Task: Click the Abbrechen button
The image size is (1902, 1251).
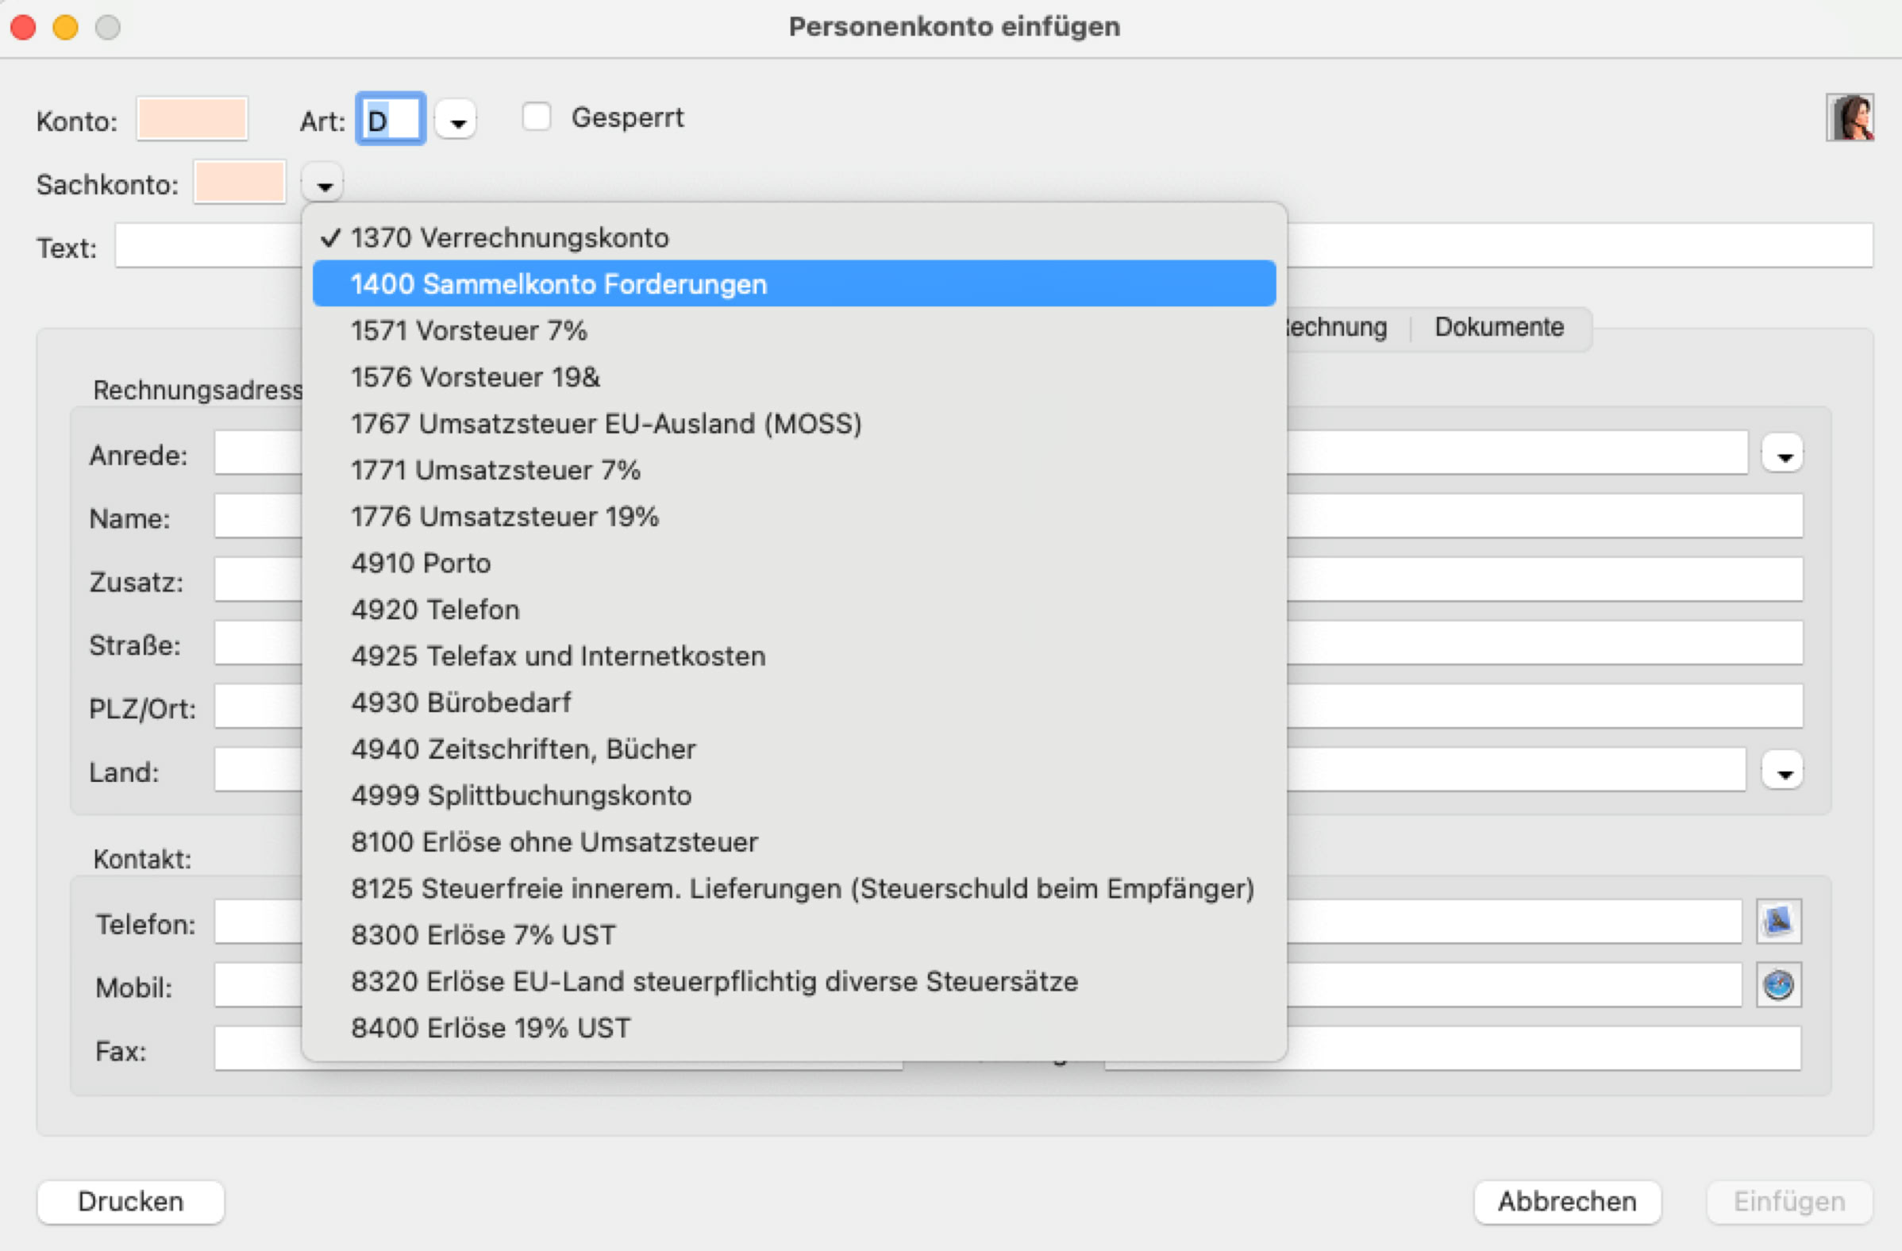Action: pos(1566,1201)
